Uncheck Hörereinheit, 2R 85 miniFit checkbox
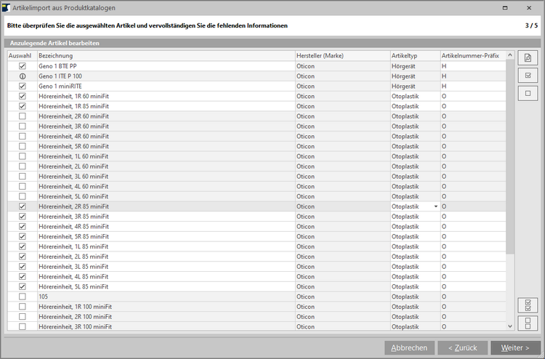This screenshot has width=545, height=359. click(x=23, y=206)
